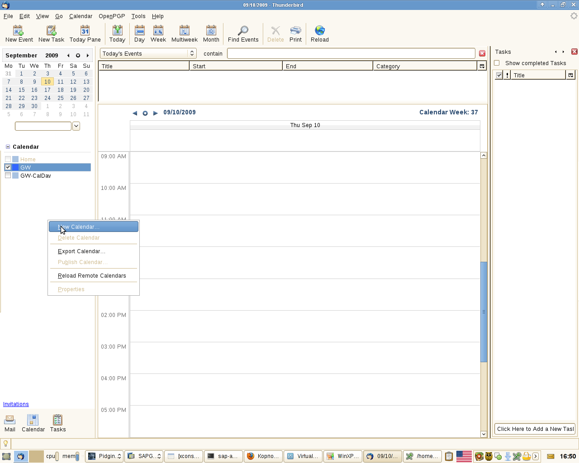Click GW calendar blue color swatch

click(x=15, y=167)
